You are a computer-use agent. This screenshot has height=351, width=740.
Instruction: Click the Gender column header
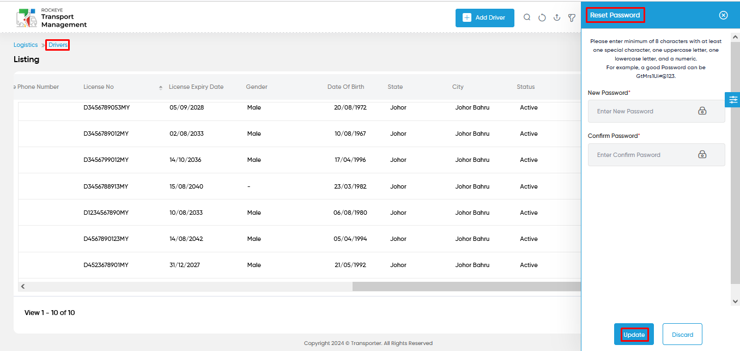pos(257,87)
